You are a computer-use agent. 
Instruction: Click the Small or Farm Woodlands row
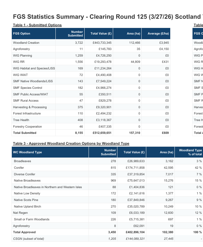[31, 219]
